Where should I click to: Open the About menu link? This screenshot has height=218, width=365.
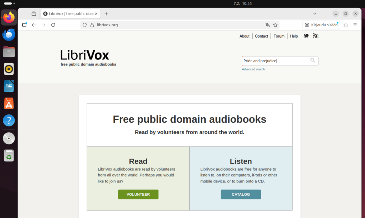click(244, 36)
